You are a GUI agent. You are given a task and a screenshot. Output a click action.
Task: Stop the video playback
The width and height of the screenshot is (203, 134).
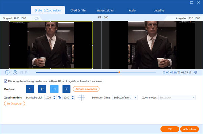click(x=15, y=72)
